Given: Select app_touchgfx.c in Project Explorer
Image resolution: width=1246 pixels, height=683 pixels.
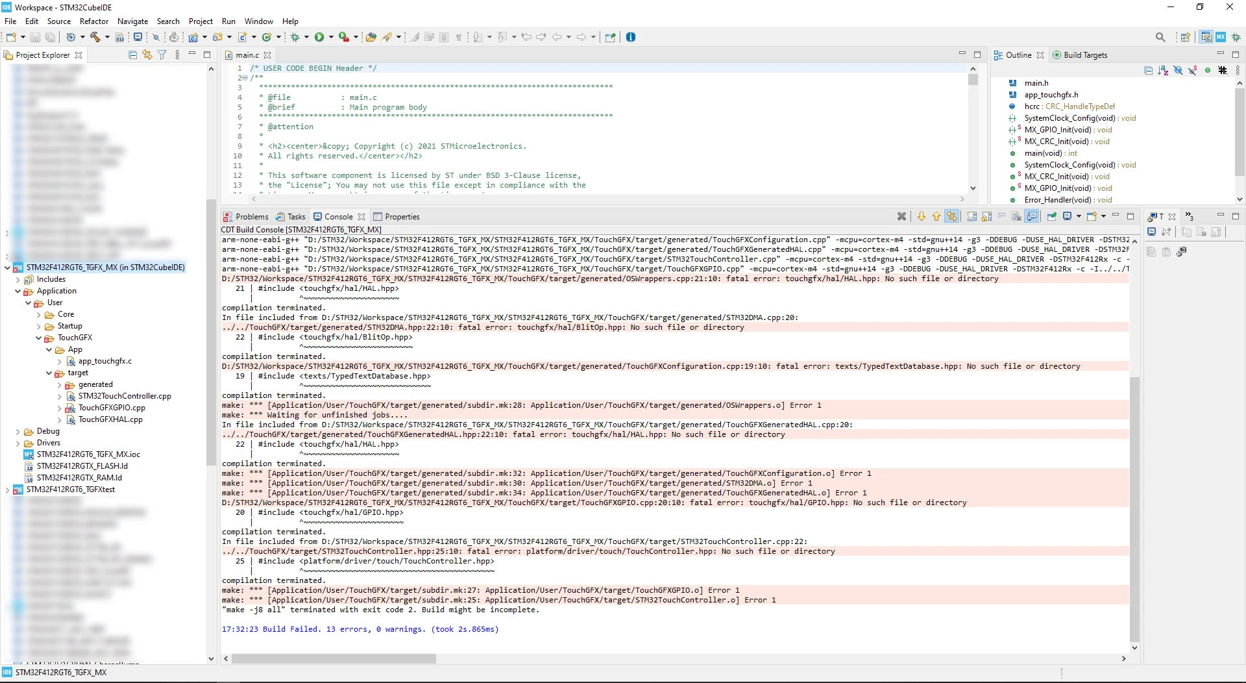Looking at the screenshot, I should coord(104,361).
